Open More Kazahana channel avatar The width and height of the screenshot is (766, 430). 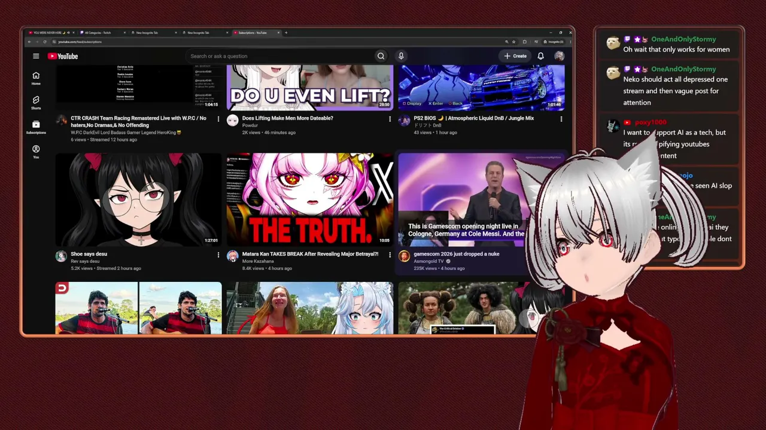coord(233,256)
